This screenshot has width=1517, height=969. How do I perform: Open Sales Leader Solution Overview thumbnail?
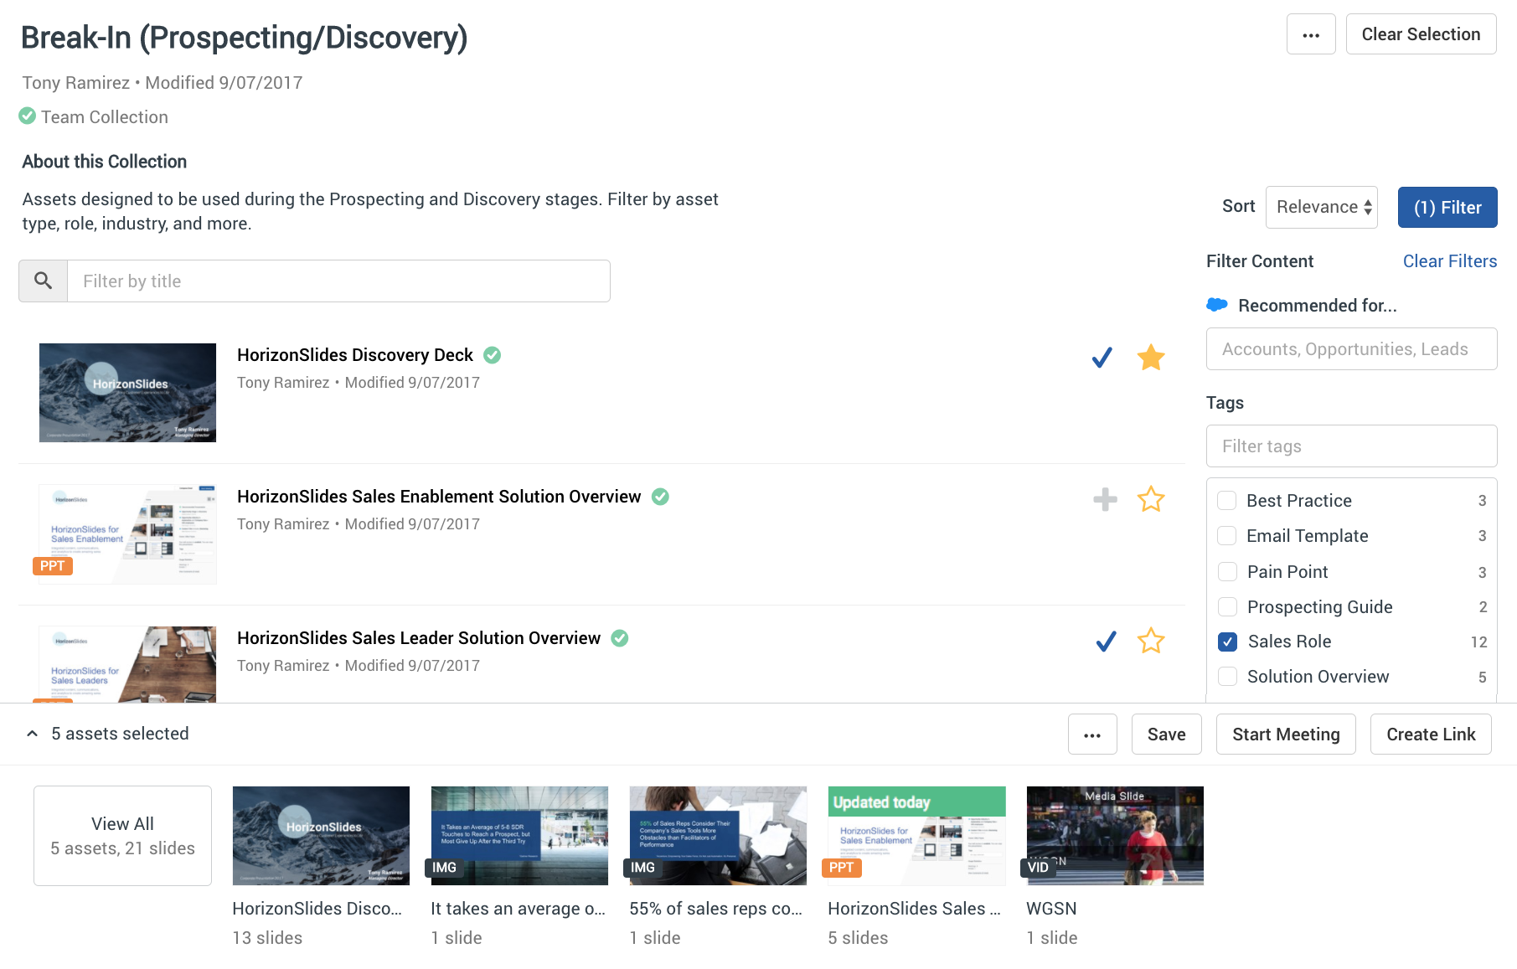[127, 664]
